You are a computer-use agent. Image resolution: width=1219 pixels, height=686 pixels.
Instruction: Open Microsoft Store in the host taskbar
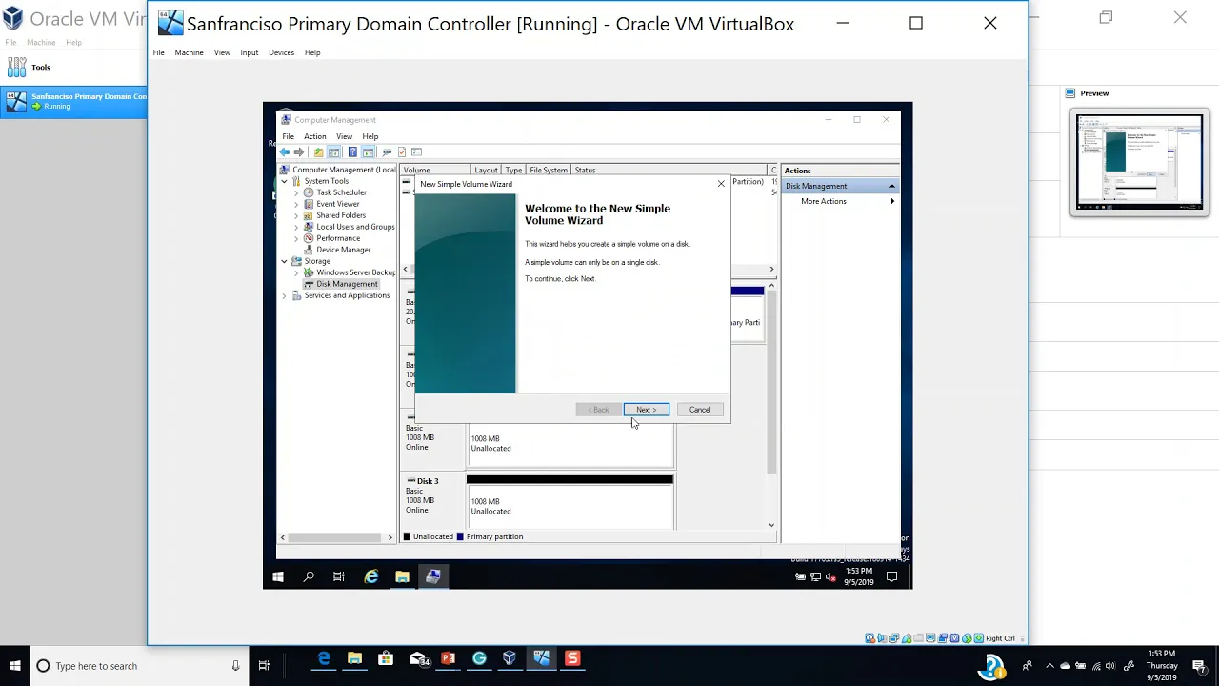click(x=386, y=658)
